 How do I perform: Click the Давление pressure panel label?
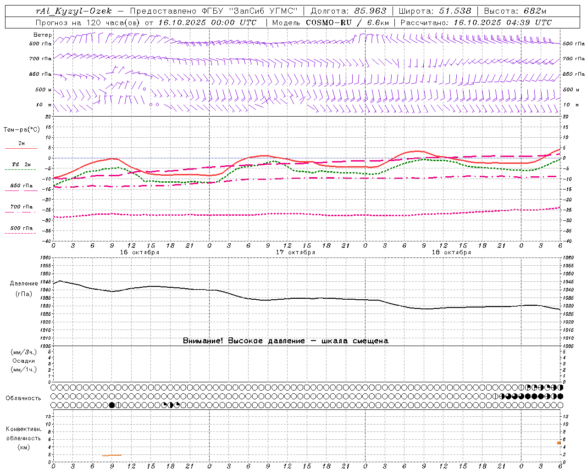[24, 284]
